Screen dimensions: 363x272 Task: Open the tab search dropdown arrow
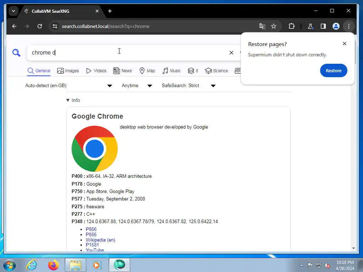pyautogui.click(x=13, y=11)
